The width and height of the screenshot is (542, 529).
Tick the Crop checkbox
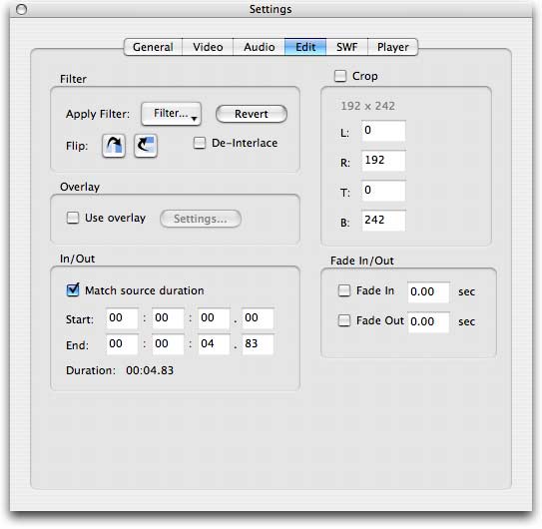click(340, 76)
